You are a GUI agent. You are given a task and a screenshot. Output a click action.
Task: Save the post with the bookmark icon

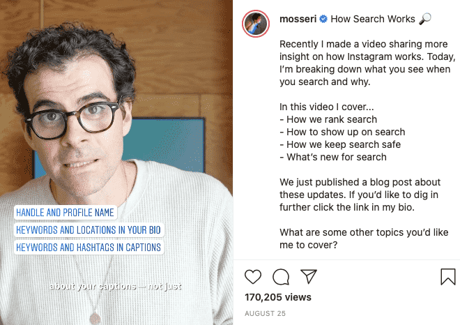click(448, 277)
